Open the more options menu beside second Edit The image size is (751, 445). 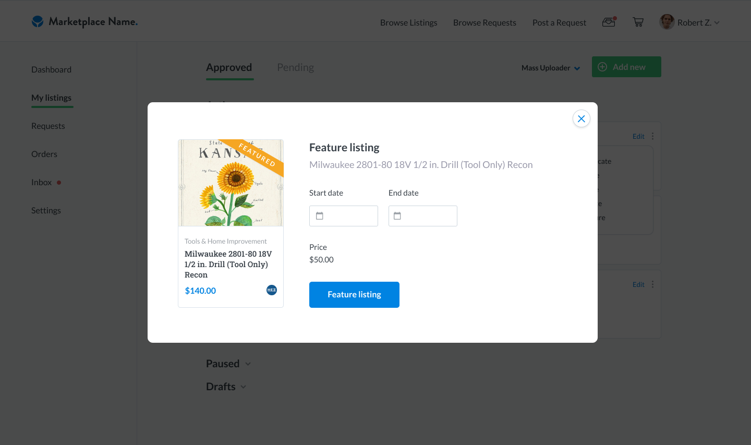tap(652, 284)
